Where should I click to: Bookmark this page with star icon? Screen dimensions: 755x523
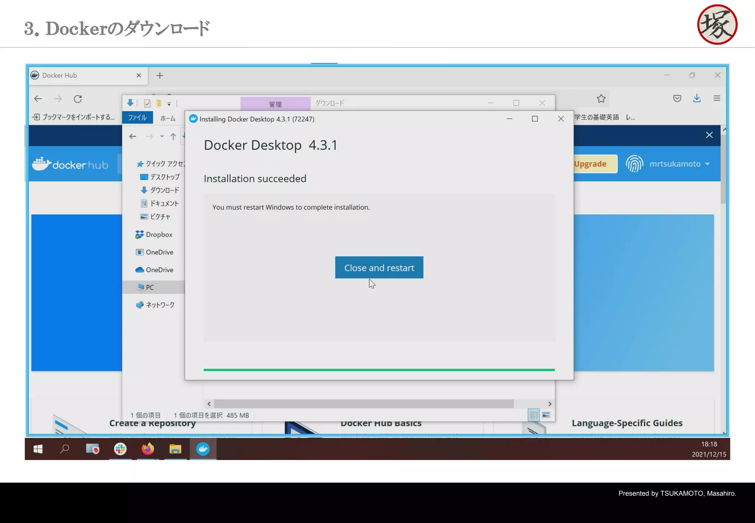coord(601,98)
